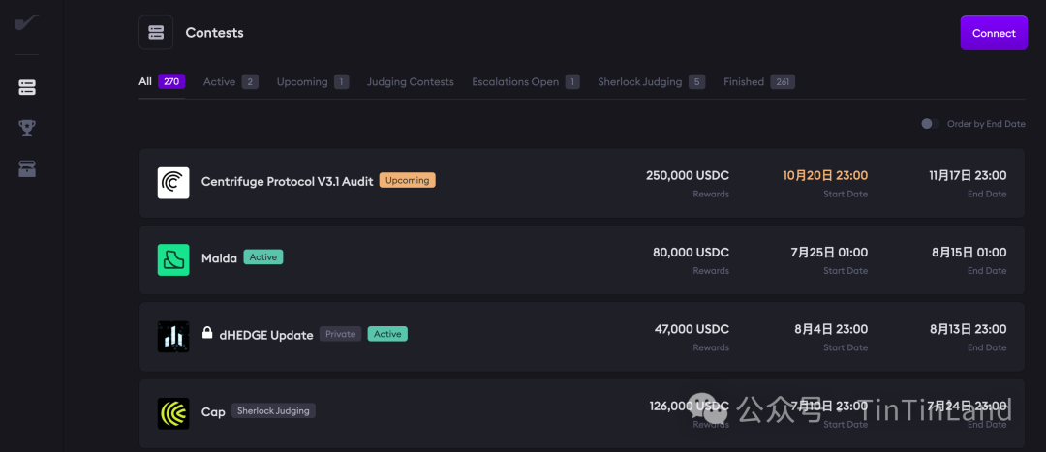Open the Cap contest
This screenshot has height=452, width=1046.
coord(582,413)
